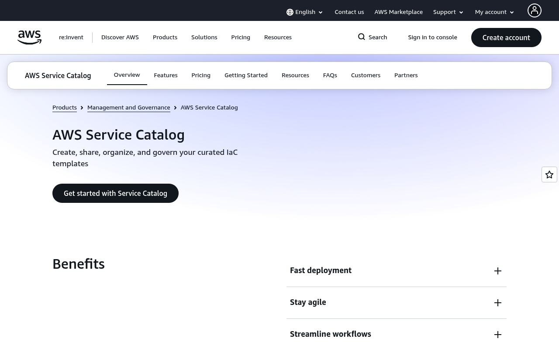559x349 pixels.
Task: Open the Solutions menu
Action: coord(204,38)
